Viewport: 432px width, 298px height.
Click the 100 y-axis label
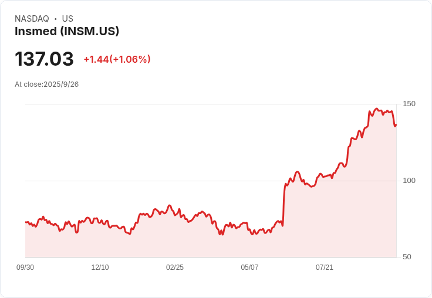click(x=409, y=181)
